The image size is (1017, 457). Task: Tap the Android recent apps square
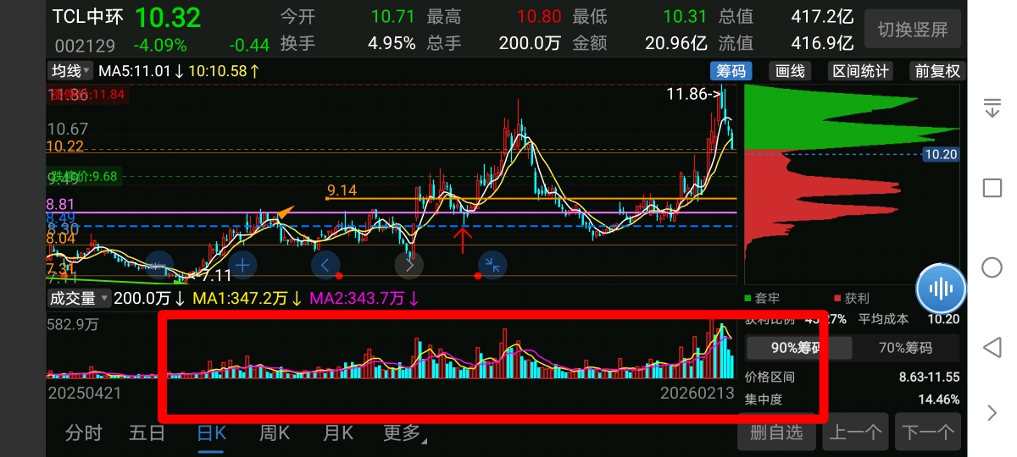click(992, 188)
